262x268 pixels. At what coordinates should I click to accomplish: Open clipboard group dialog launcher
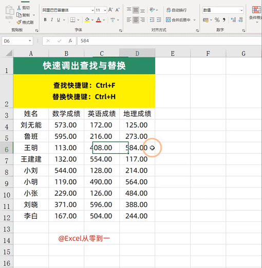point(36,31)
